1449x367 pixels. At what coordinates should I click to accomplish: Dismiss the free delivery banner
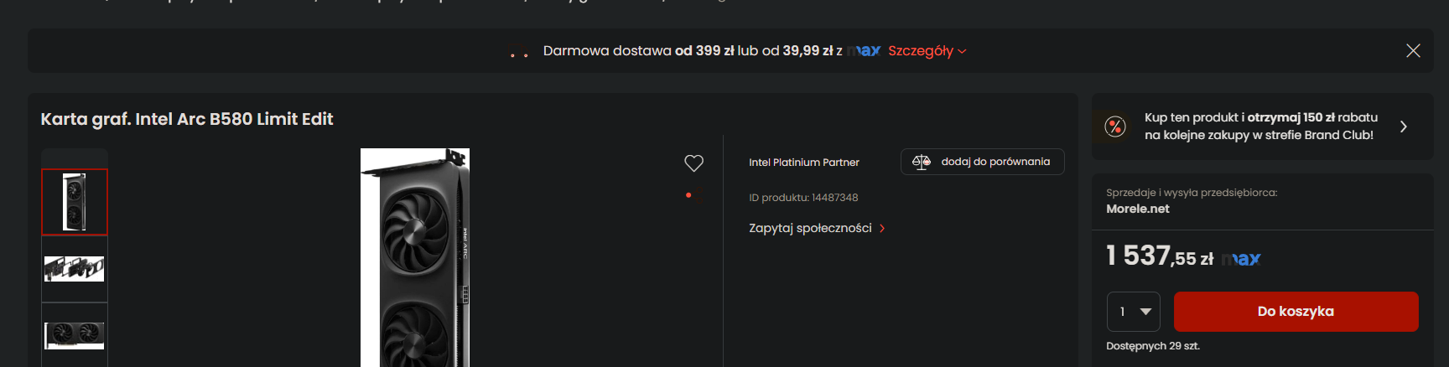(1413, 51)
